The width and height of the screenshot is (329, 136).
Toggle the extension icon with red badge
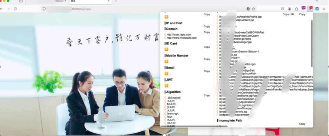[x=310, y=9]
